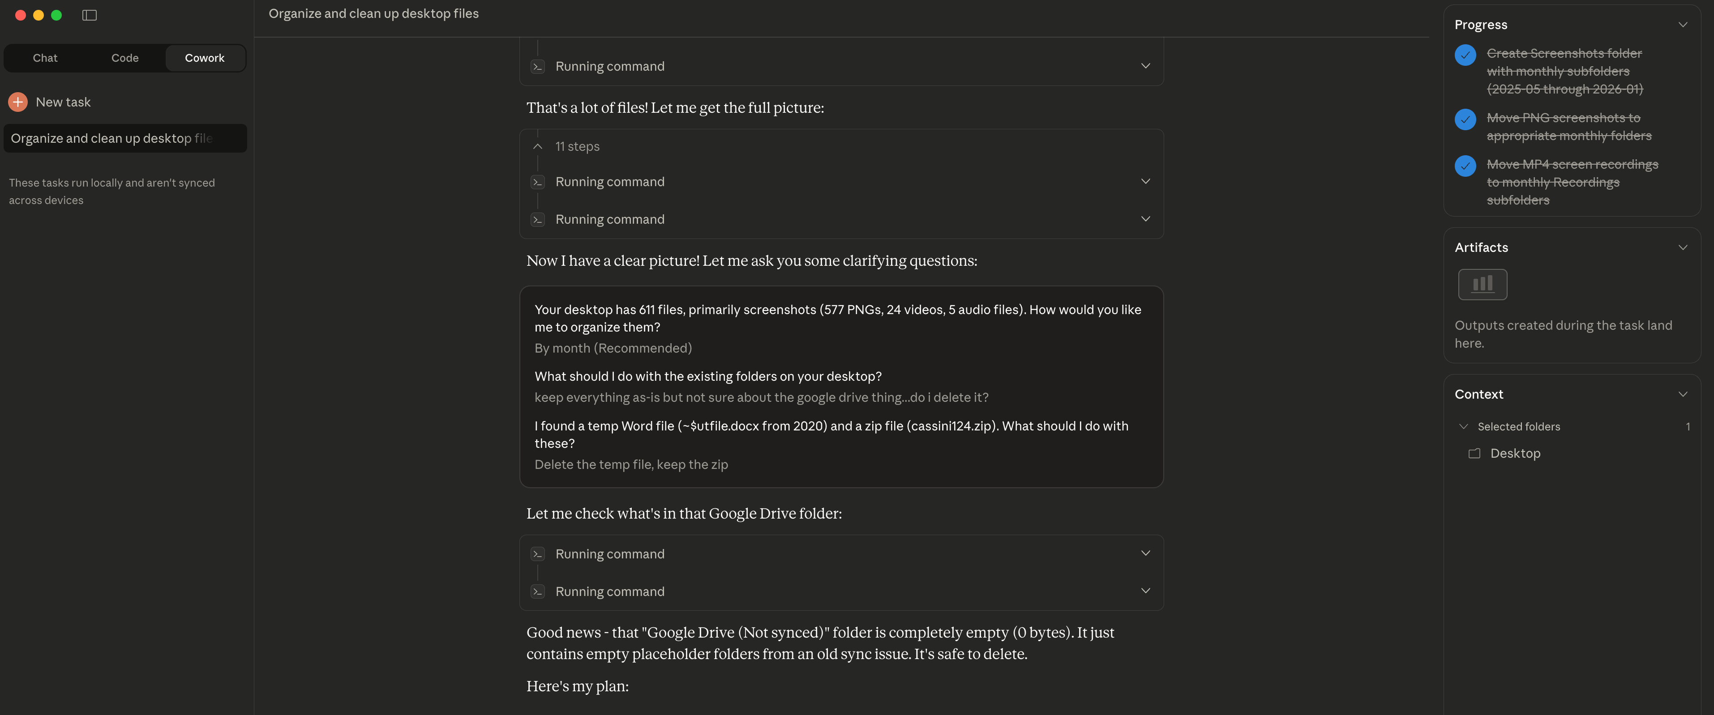Click the terminal icon on the Google Drive check command
Image resolution: width=1714 pixels, height=715 pixels.
[538, 553]
